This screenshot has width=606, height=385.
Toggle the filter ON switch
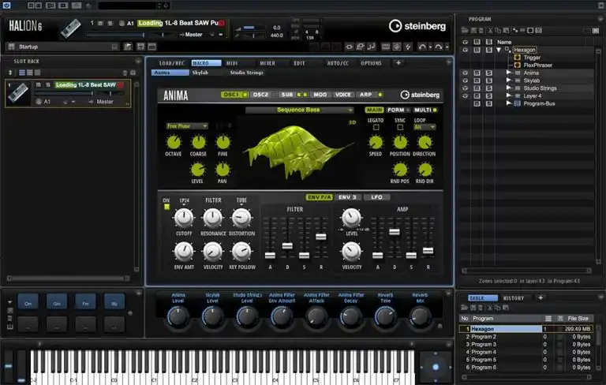166,207
